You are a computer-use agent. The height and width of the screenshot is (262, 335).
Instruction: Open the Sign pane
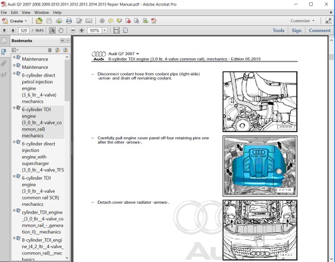[x=297, y=31]
